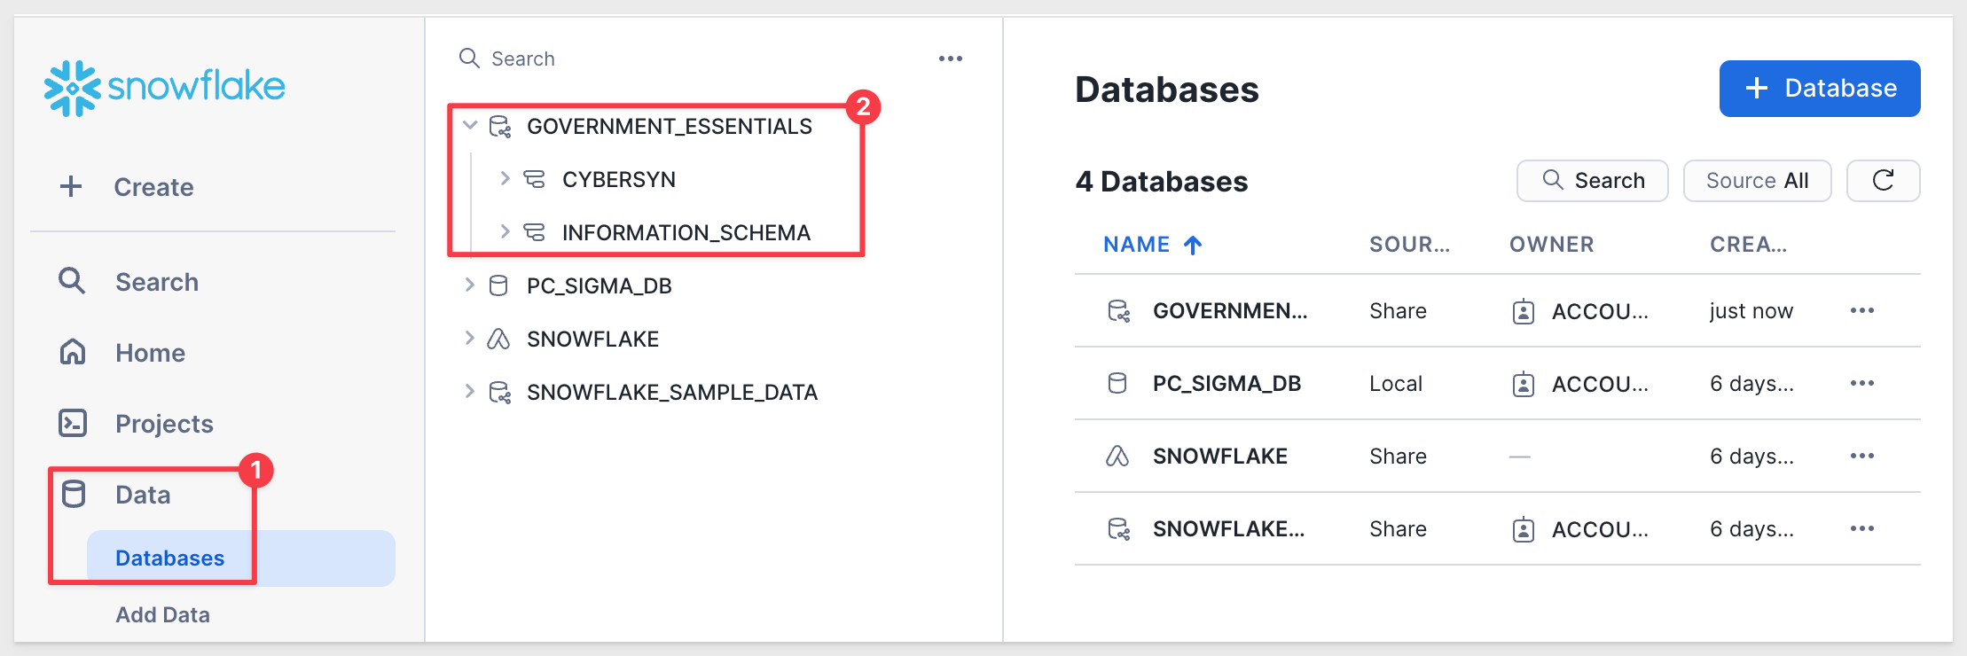This screenshot has height=656, width=1967.
Task: Open the GOVERNMEN... database row name
Action: (x=1230, y=311)
